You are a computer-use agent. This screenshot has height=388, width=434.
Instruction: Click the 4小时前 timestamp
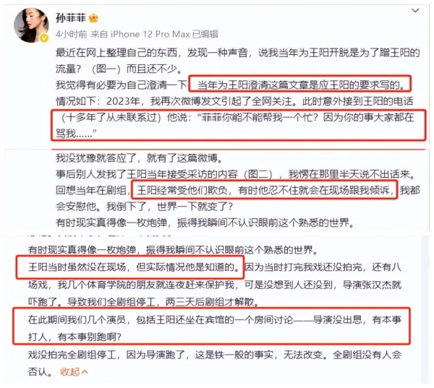click(71, 34)
